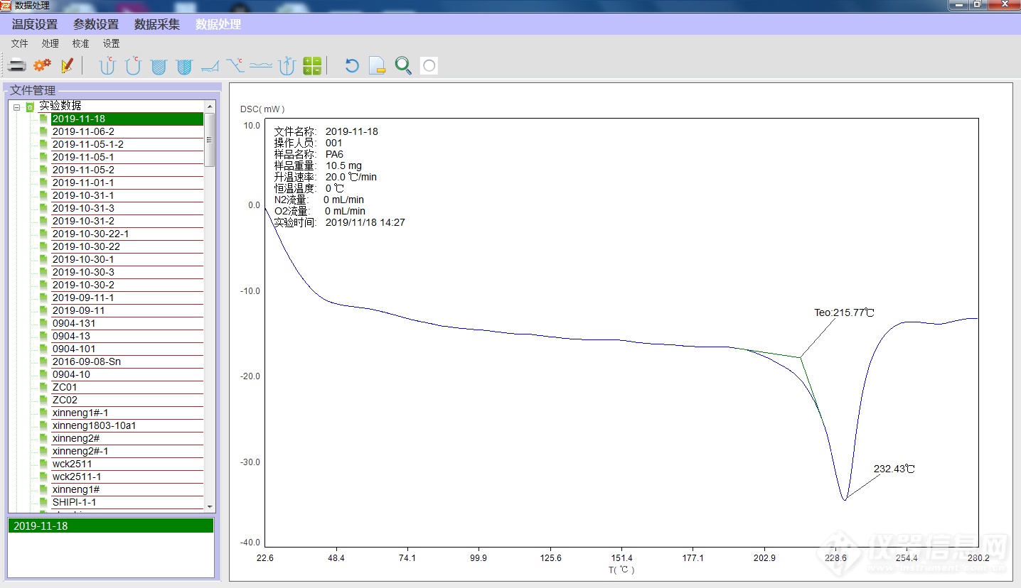Click the file tree scrollbar down arrow
The height and width of the screenshot is (588, 1021).
(x=209, y=506)
